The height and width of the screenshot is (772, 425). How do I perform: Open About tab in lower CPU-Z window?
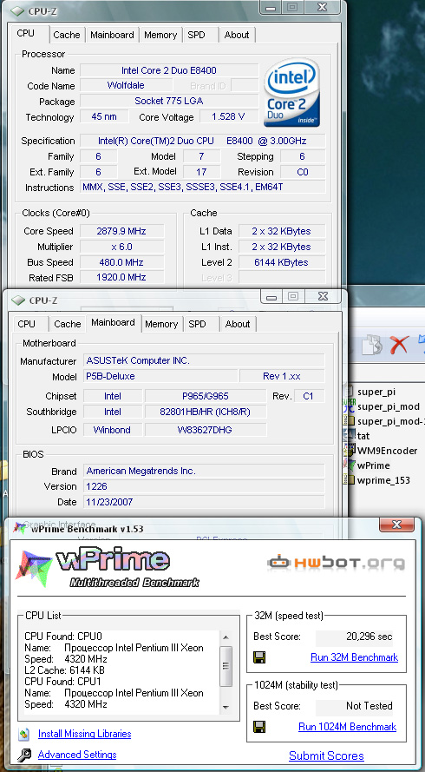[x=238, y=324]
